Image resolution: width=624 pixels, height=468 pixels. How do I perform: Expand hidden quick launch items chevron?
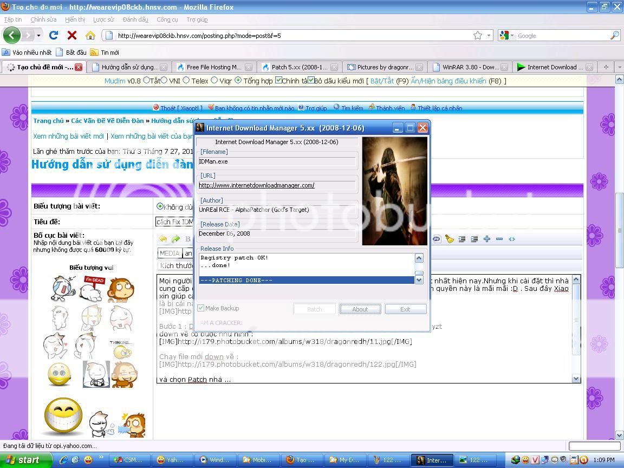[x=101, y=457]
